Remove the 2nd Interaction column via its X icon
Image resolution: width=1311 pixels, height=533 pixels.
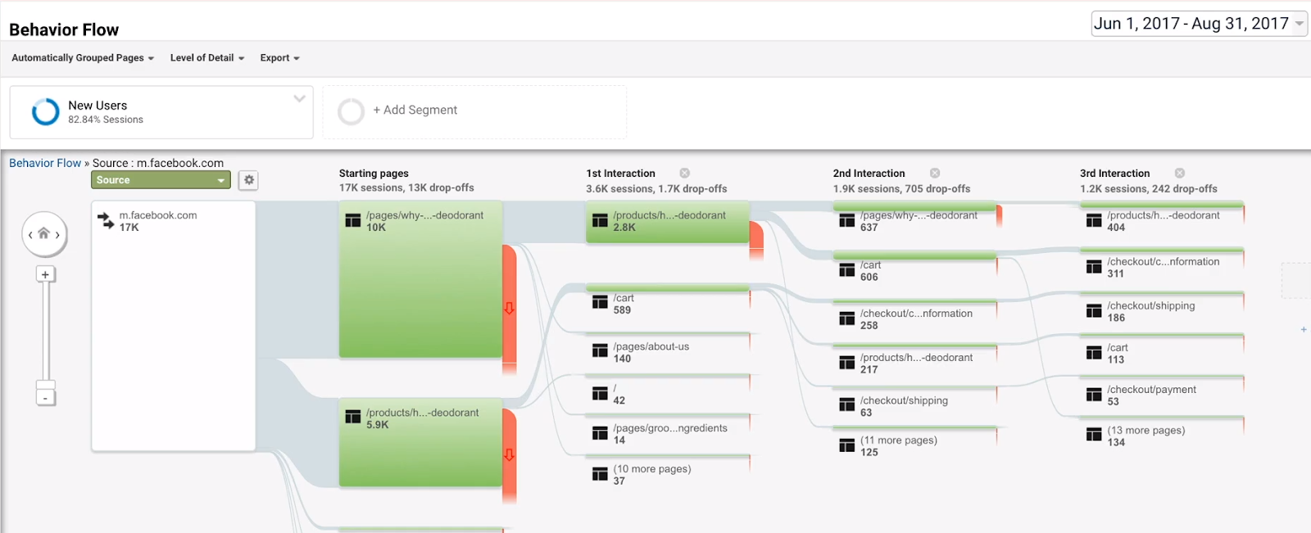click(935, 174)
